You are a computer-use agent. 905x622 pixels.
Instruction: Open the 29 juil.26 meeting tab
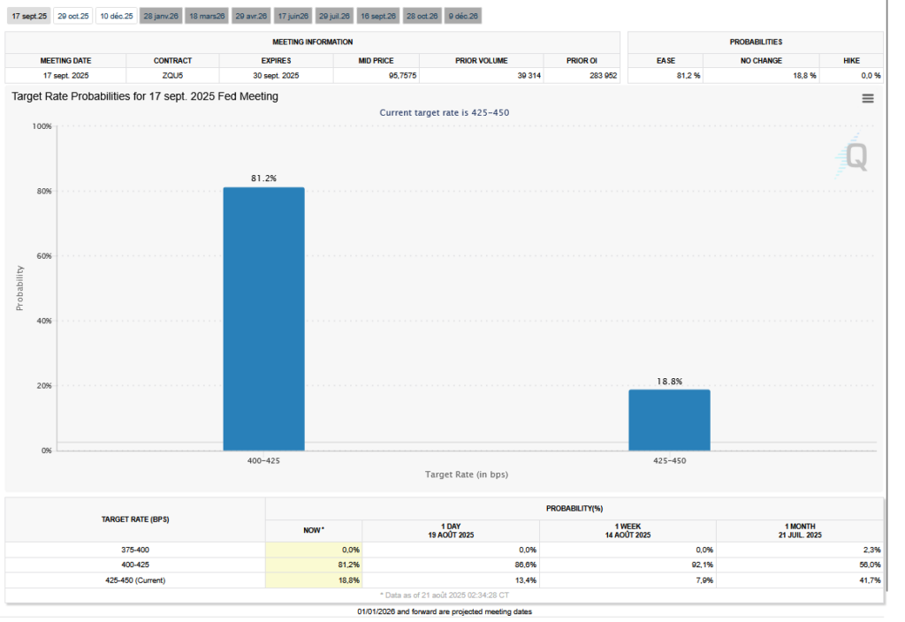click(335, 16)
